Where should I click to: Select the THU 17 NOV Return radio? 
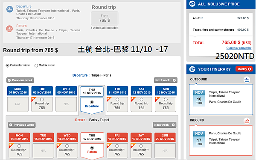92,148
